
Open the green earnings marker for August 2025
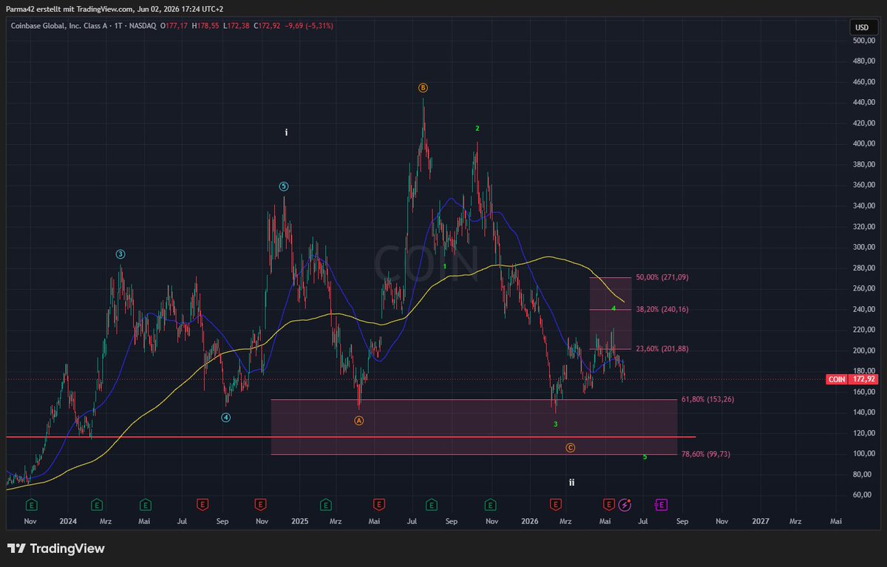pos(431,504)
